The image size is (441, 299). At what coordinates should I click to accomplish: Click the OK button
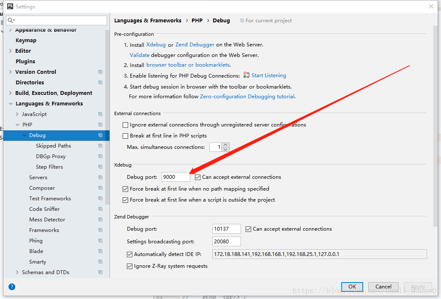(x=352, y=287)
